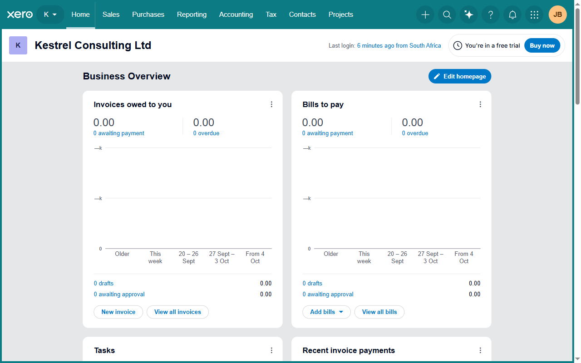Open overdue bills link
581x363 pixels.
tap(415, 133)
